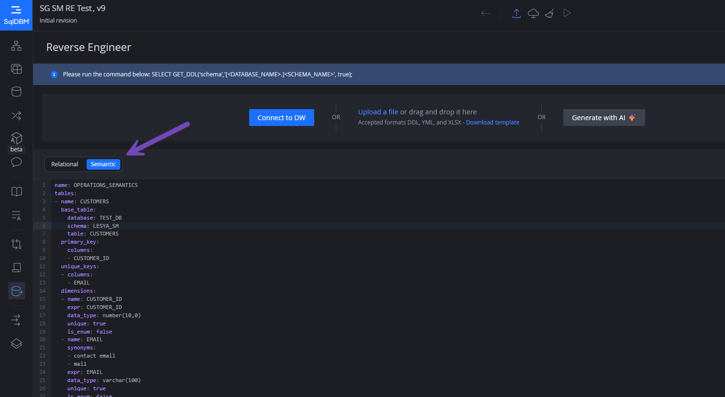This screenshot has height=397, width=725.
Task: Open the database cylinder icon in sidebar
Action: tap(16, 92)
